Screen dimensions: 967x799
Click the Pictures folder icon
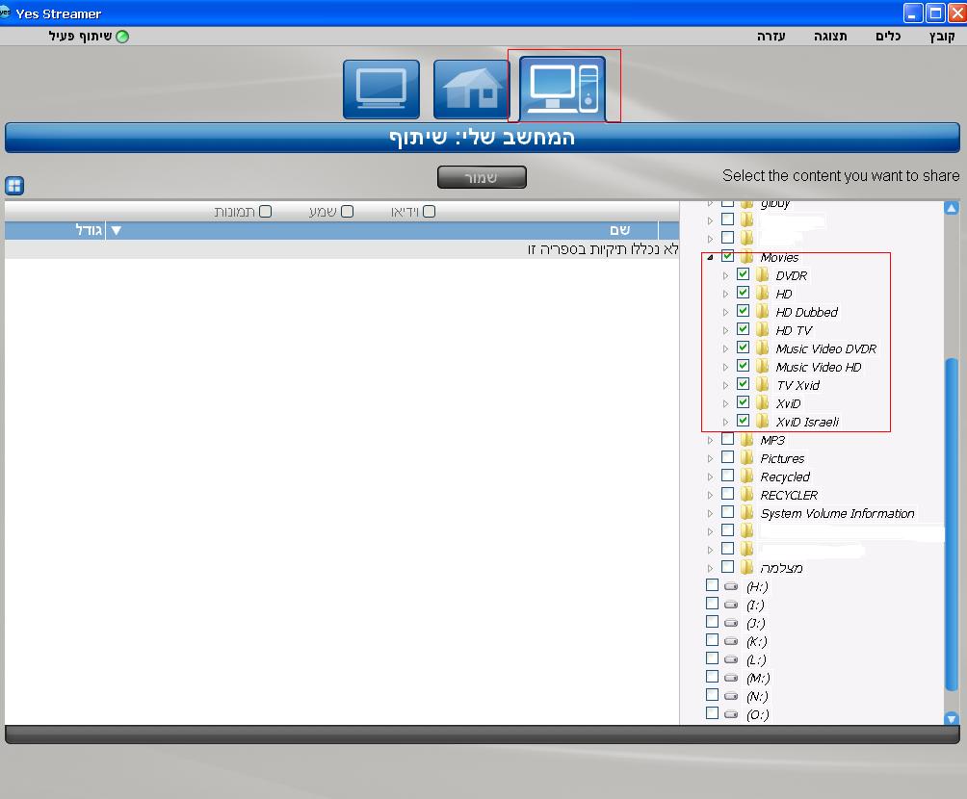click(747, 458)
